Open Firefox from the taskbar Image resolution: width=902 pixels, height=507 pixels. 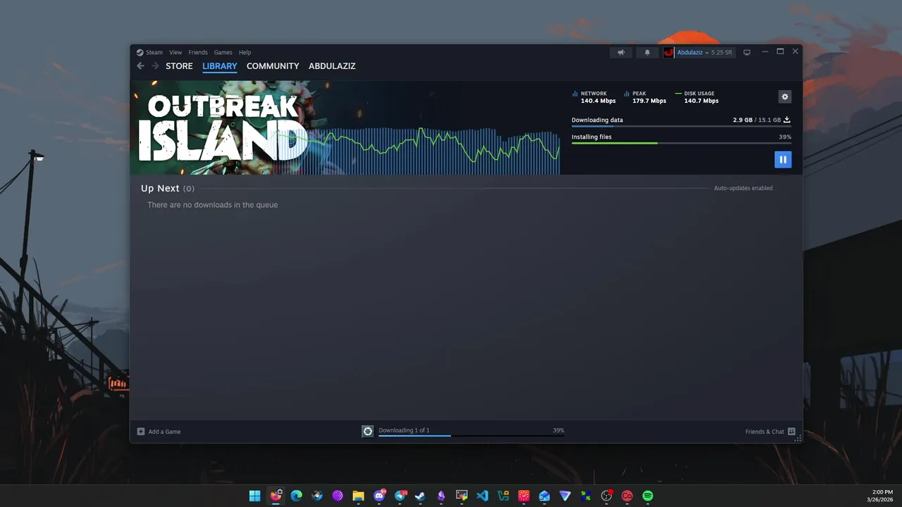(x=276, y=496)
